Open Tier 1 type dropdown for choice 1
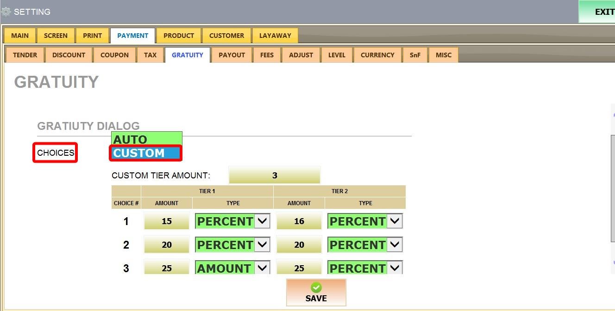Screen dimensions: 615x311 pyautogui.click(x=262, y=221)
